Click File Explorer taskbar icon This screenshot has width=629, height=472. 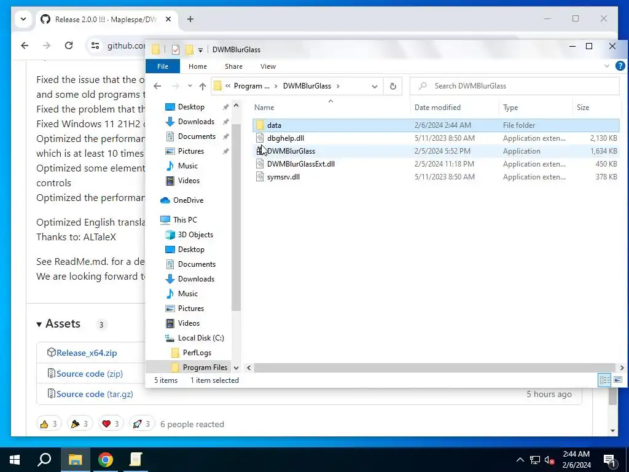75,460
